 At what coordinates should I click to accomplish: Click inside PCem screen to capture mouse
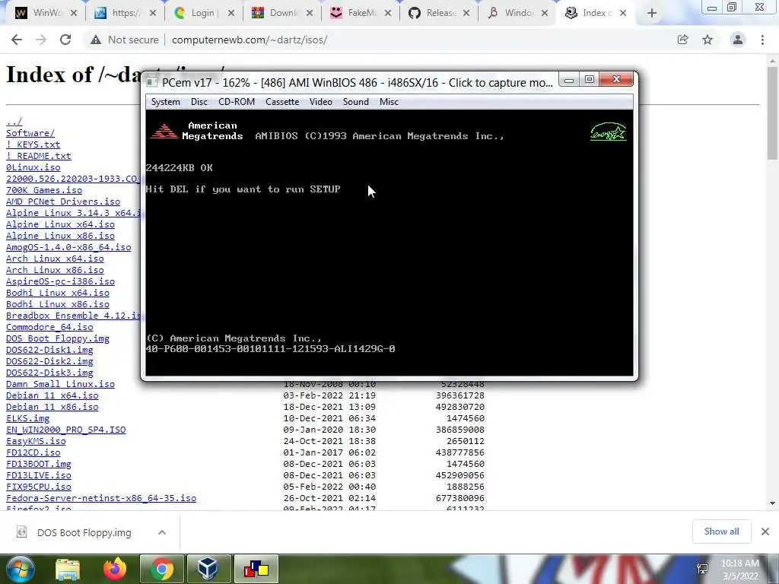click(x=389, y=243)
